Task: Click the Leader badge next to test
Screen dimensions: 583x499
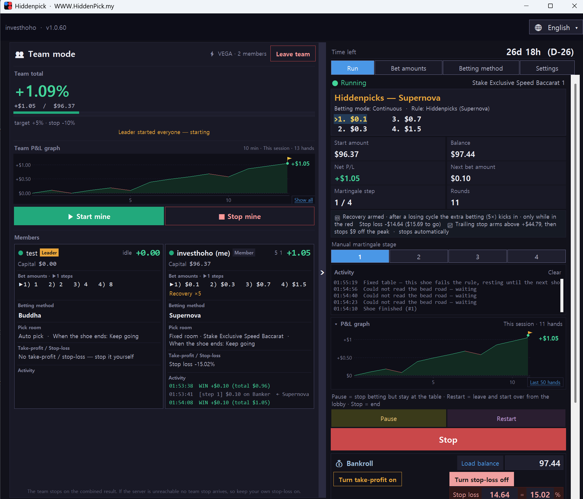Action: (x=49, y=253)
